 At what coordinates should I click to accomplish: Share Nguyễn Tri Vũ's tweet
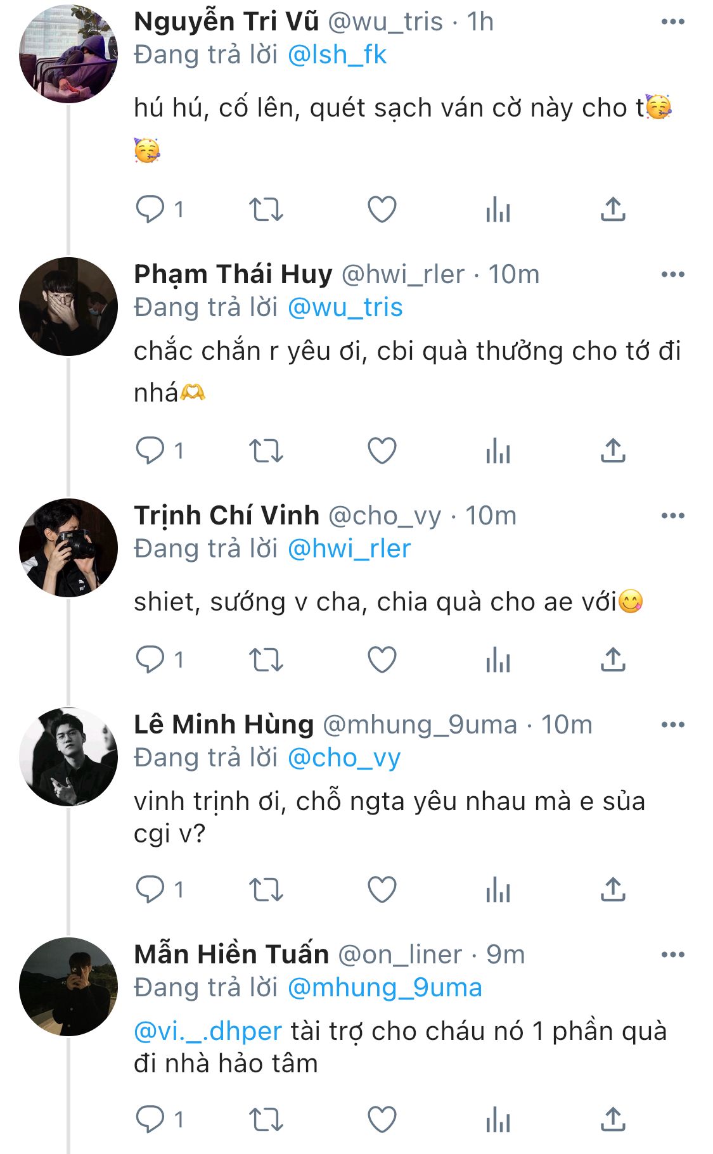[613, 210]
